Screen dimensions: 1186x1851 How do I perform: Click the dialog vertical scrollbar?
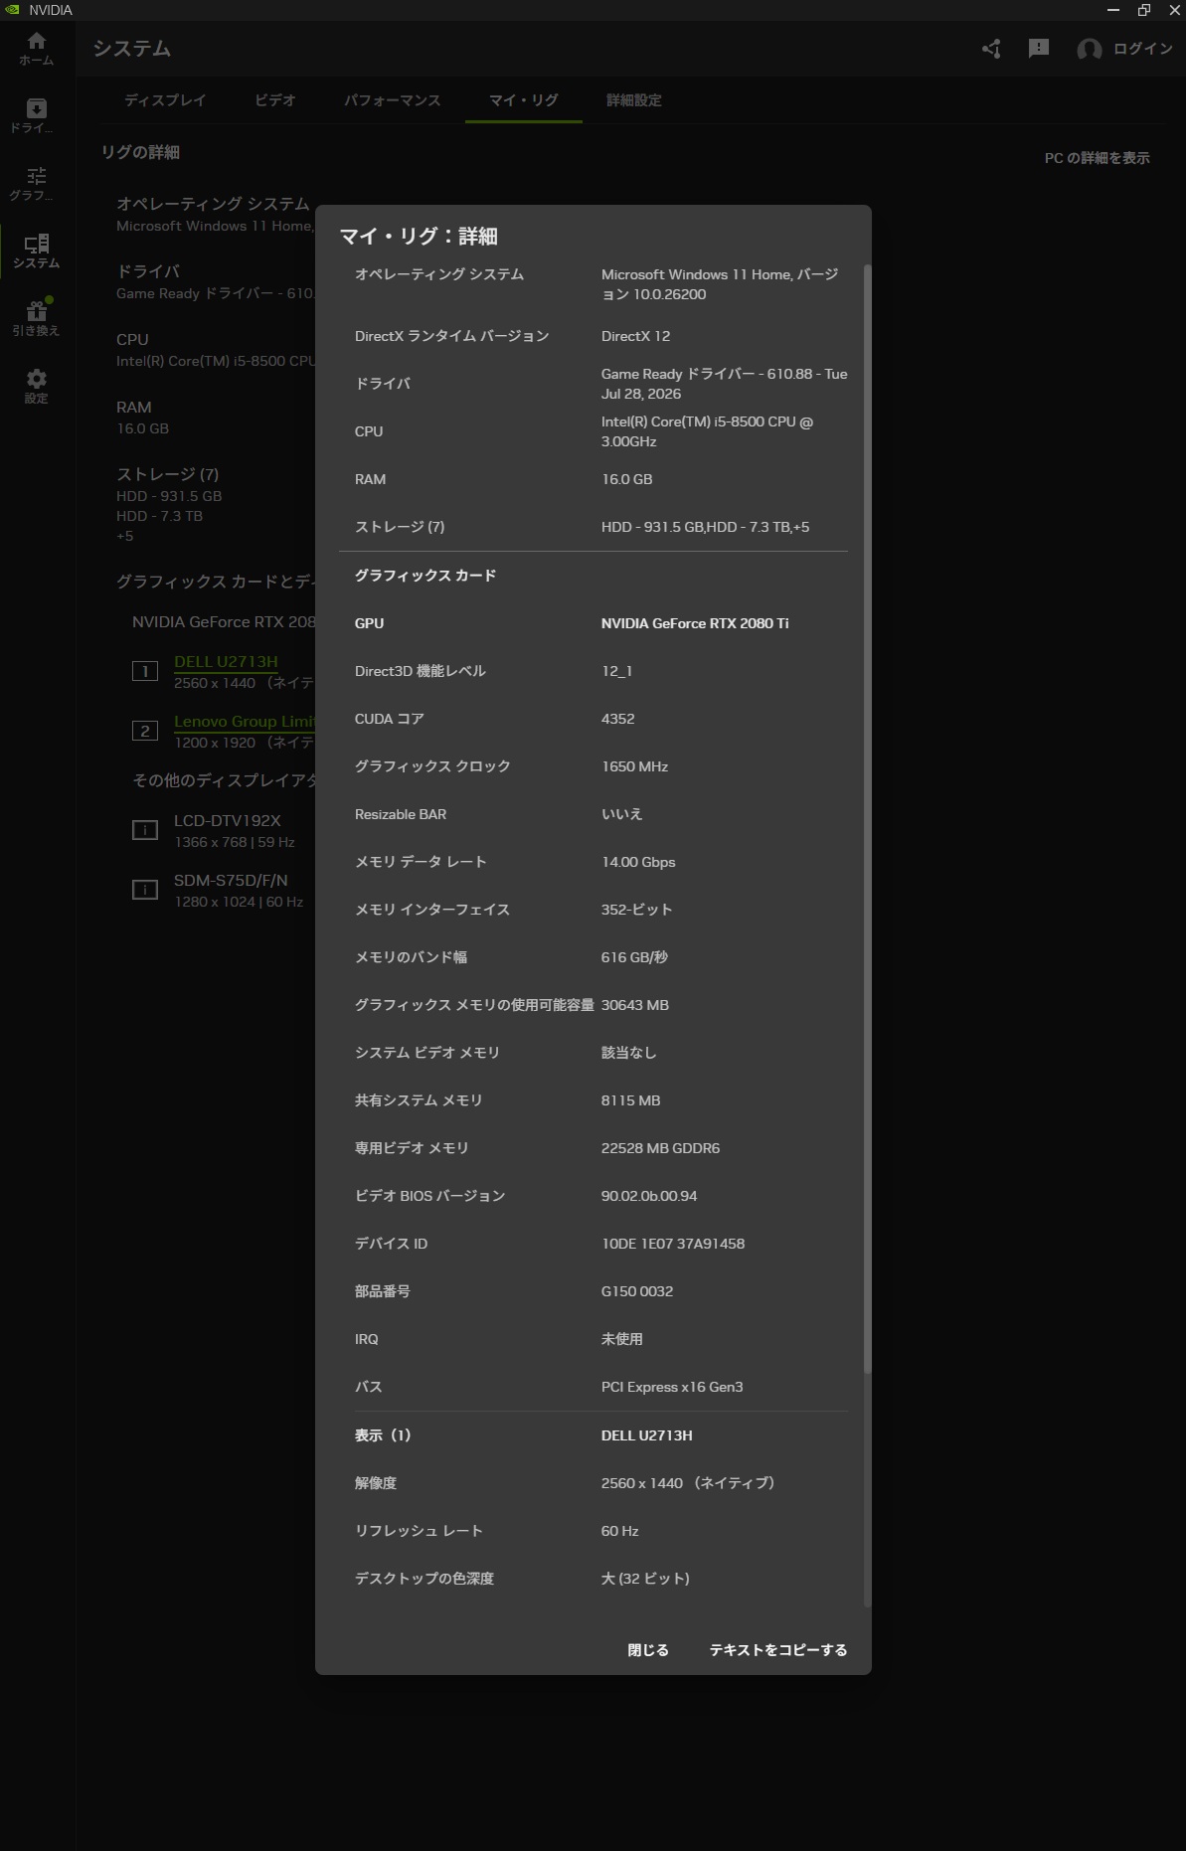[x=867, y=819]
